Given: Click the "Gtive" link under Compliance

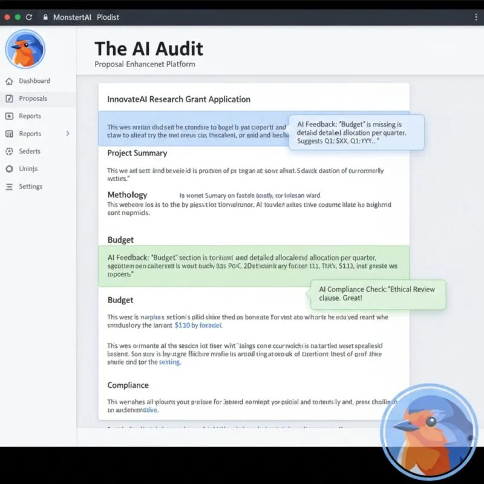Looking at the screenshot, I should pos(151,410).
